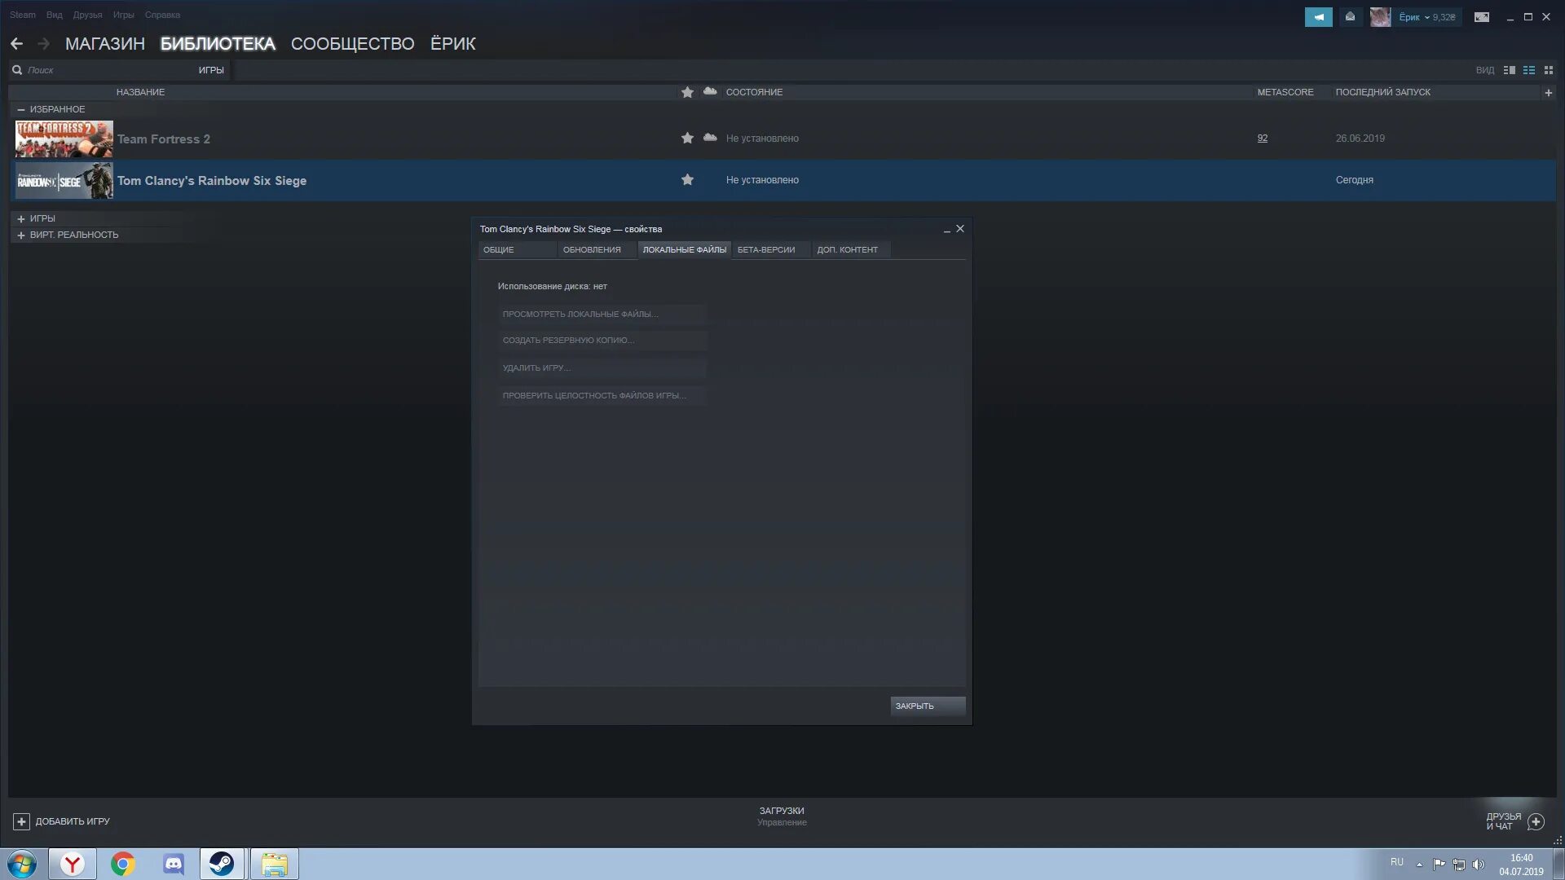Click УДАЛИТЬ ИГРУ button

[602, 367]
